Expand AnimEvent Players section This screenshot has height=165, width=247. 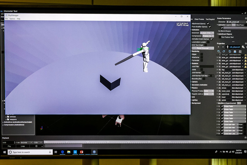click(217, 34)
